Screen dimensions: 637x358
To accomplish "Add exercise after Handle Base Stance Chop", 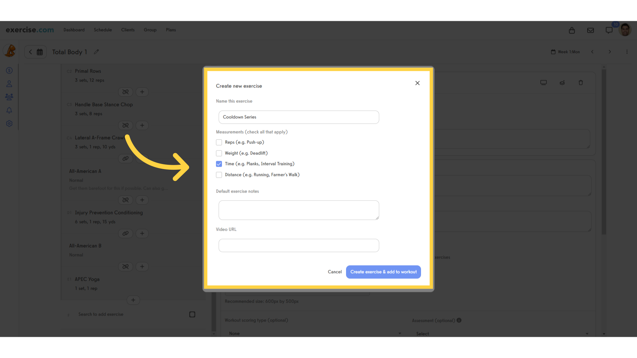I will [x=142, y=125].
